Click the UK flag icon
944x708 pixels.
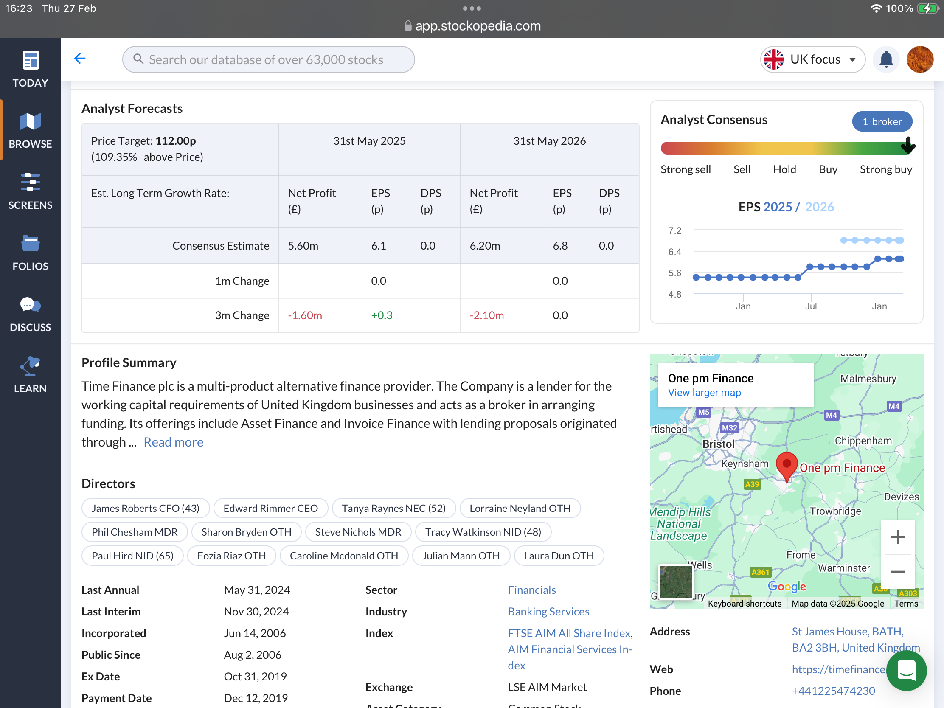[773, 59]
